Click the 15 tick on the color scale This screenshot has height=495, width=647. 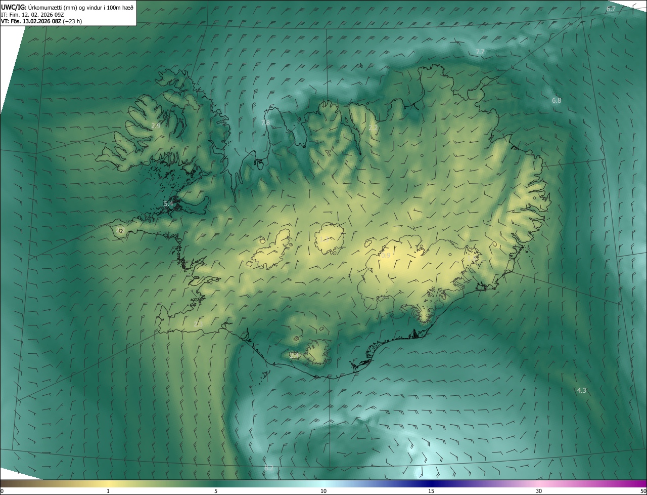[431, 491]
